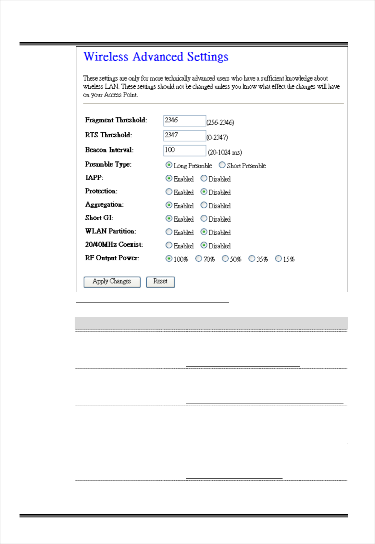Select Short Preamble radio button

click(222, 165)
